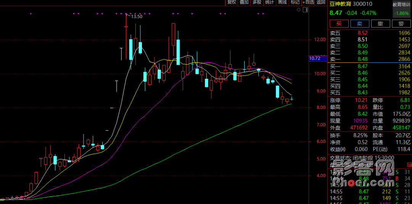Select the 卖二 8.49 order row
The width and height of the screenshot is (412, 204).
tap(370, 53)
